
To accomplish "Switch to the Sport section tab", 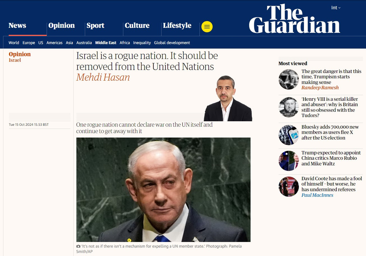I will (x=95, y=25).
